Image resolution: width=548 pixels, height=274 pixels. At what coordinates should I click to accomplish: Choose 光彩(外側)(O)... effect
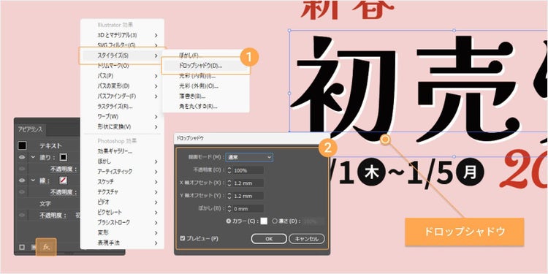coord(206,86)
